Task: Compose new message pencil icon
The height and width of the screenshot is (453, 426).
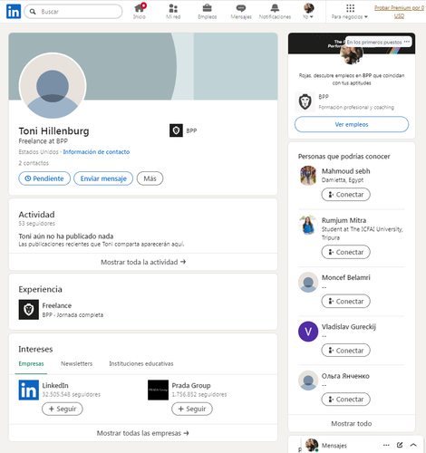Action: (400, 445)
